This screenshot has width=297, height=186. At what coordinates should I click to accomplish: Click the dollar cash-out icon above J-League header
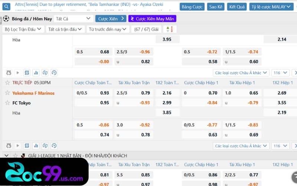[45, 146]
